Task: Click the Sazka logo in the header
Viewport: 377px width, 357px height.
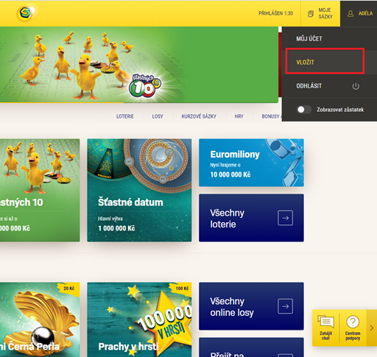Action: click(x=26, y=13)
